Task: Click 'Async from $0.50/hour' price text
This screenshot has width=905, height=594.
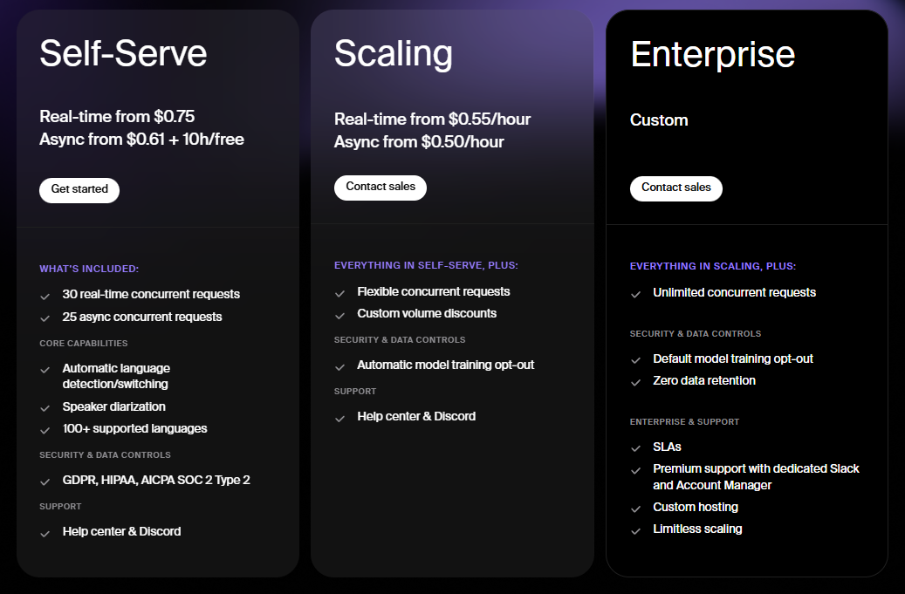Action: coord(419,142)
